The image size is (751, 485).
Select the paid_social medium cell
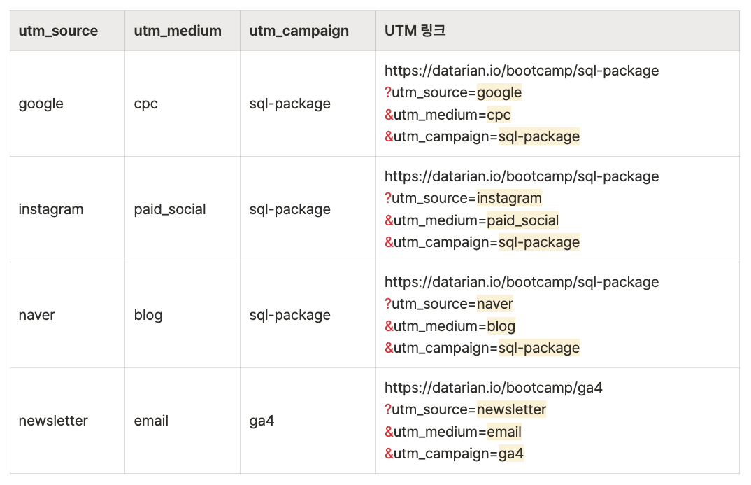[170, 209]
